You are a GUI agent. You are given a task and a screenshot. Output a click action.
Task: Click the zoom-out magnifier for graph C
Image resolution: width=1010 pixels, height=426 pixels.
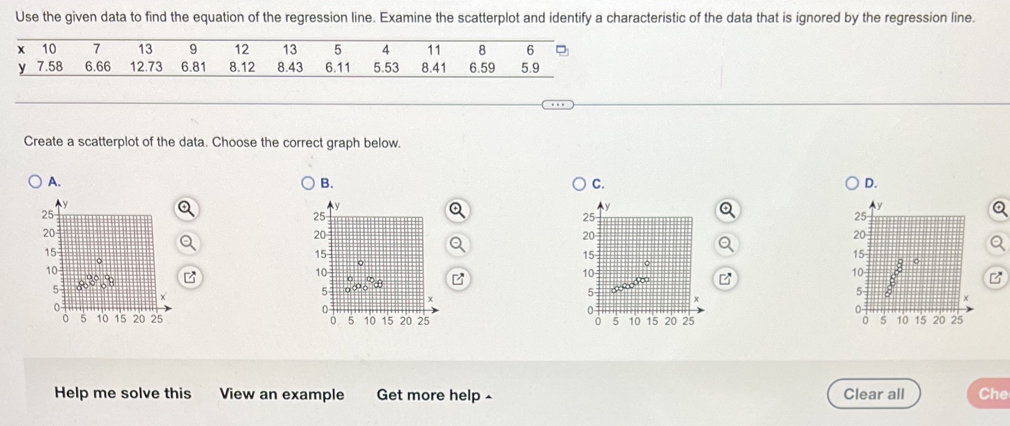[x=726, y=244]
